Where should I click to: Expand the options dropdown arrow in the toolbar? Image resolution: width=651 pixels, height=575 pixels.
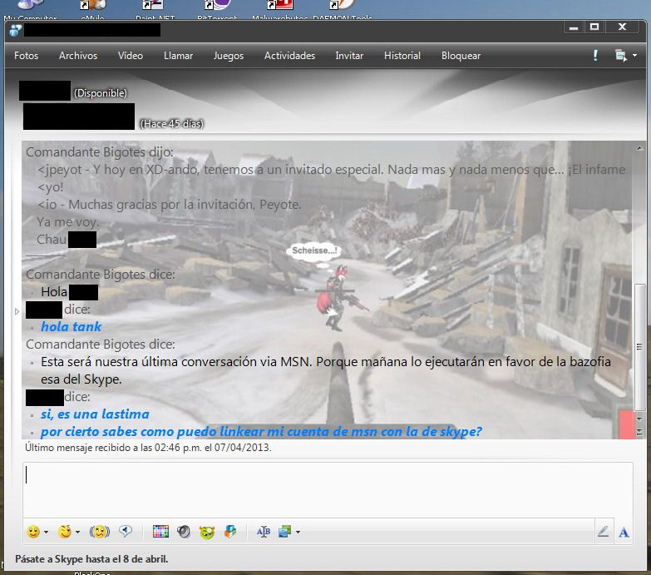tap(635, 55)
